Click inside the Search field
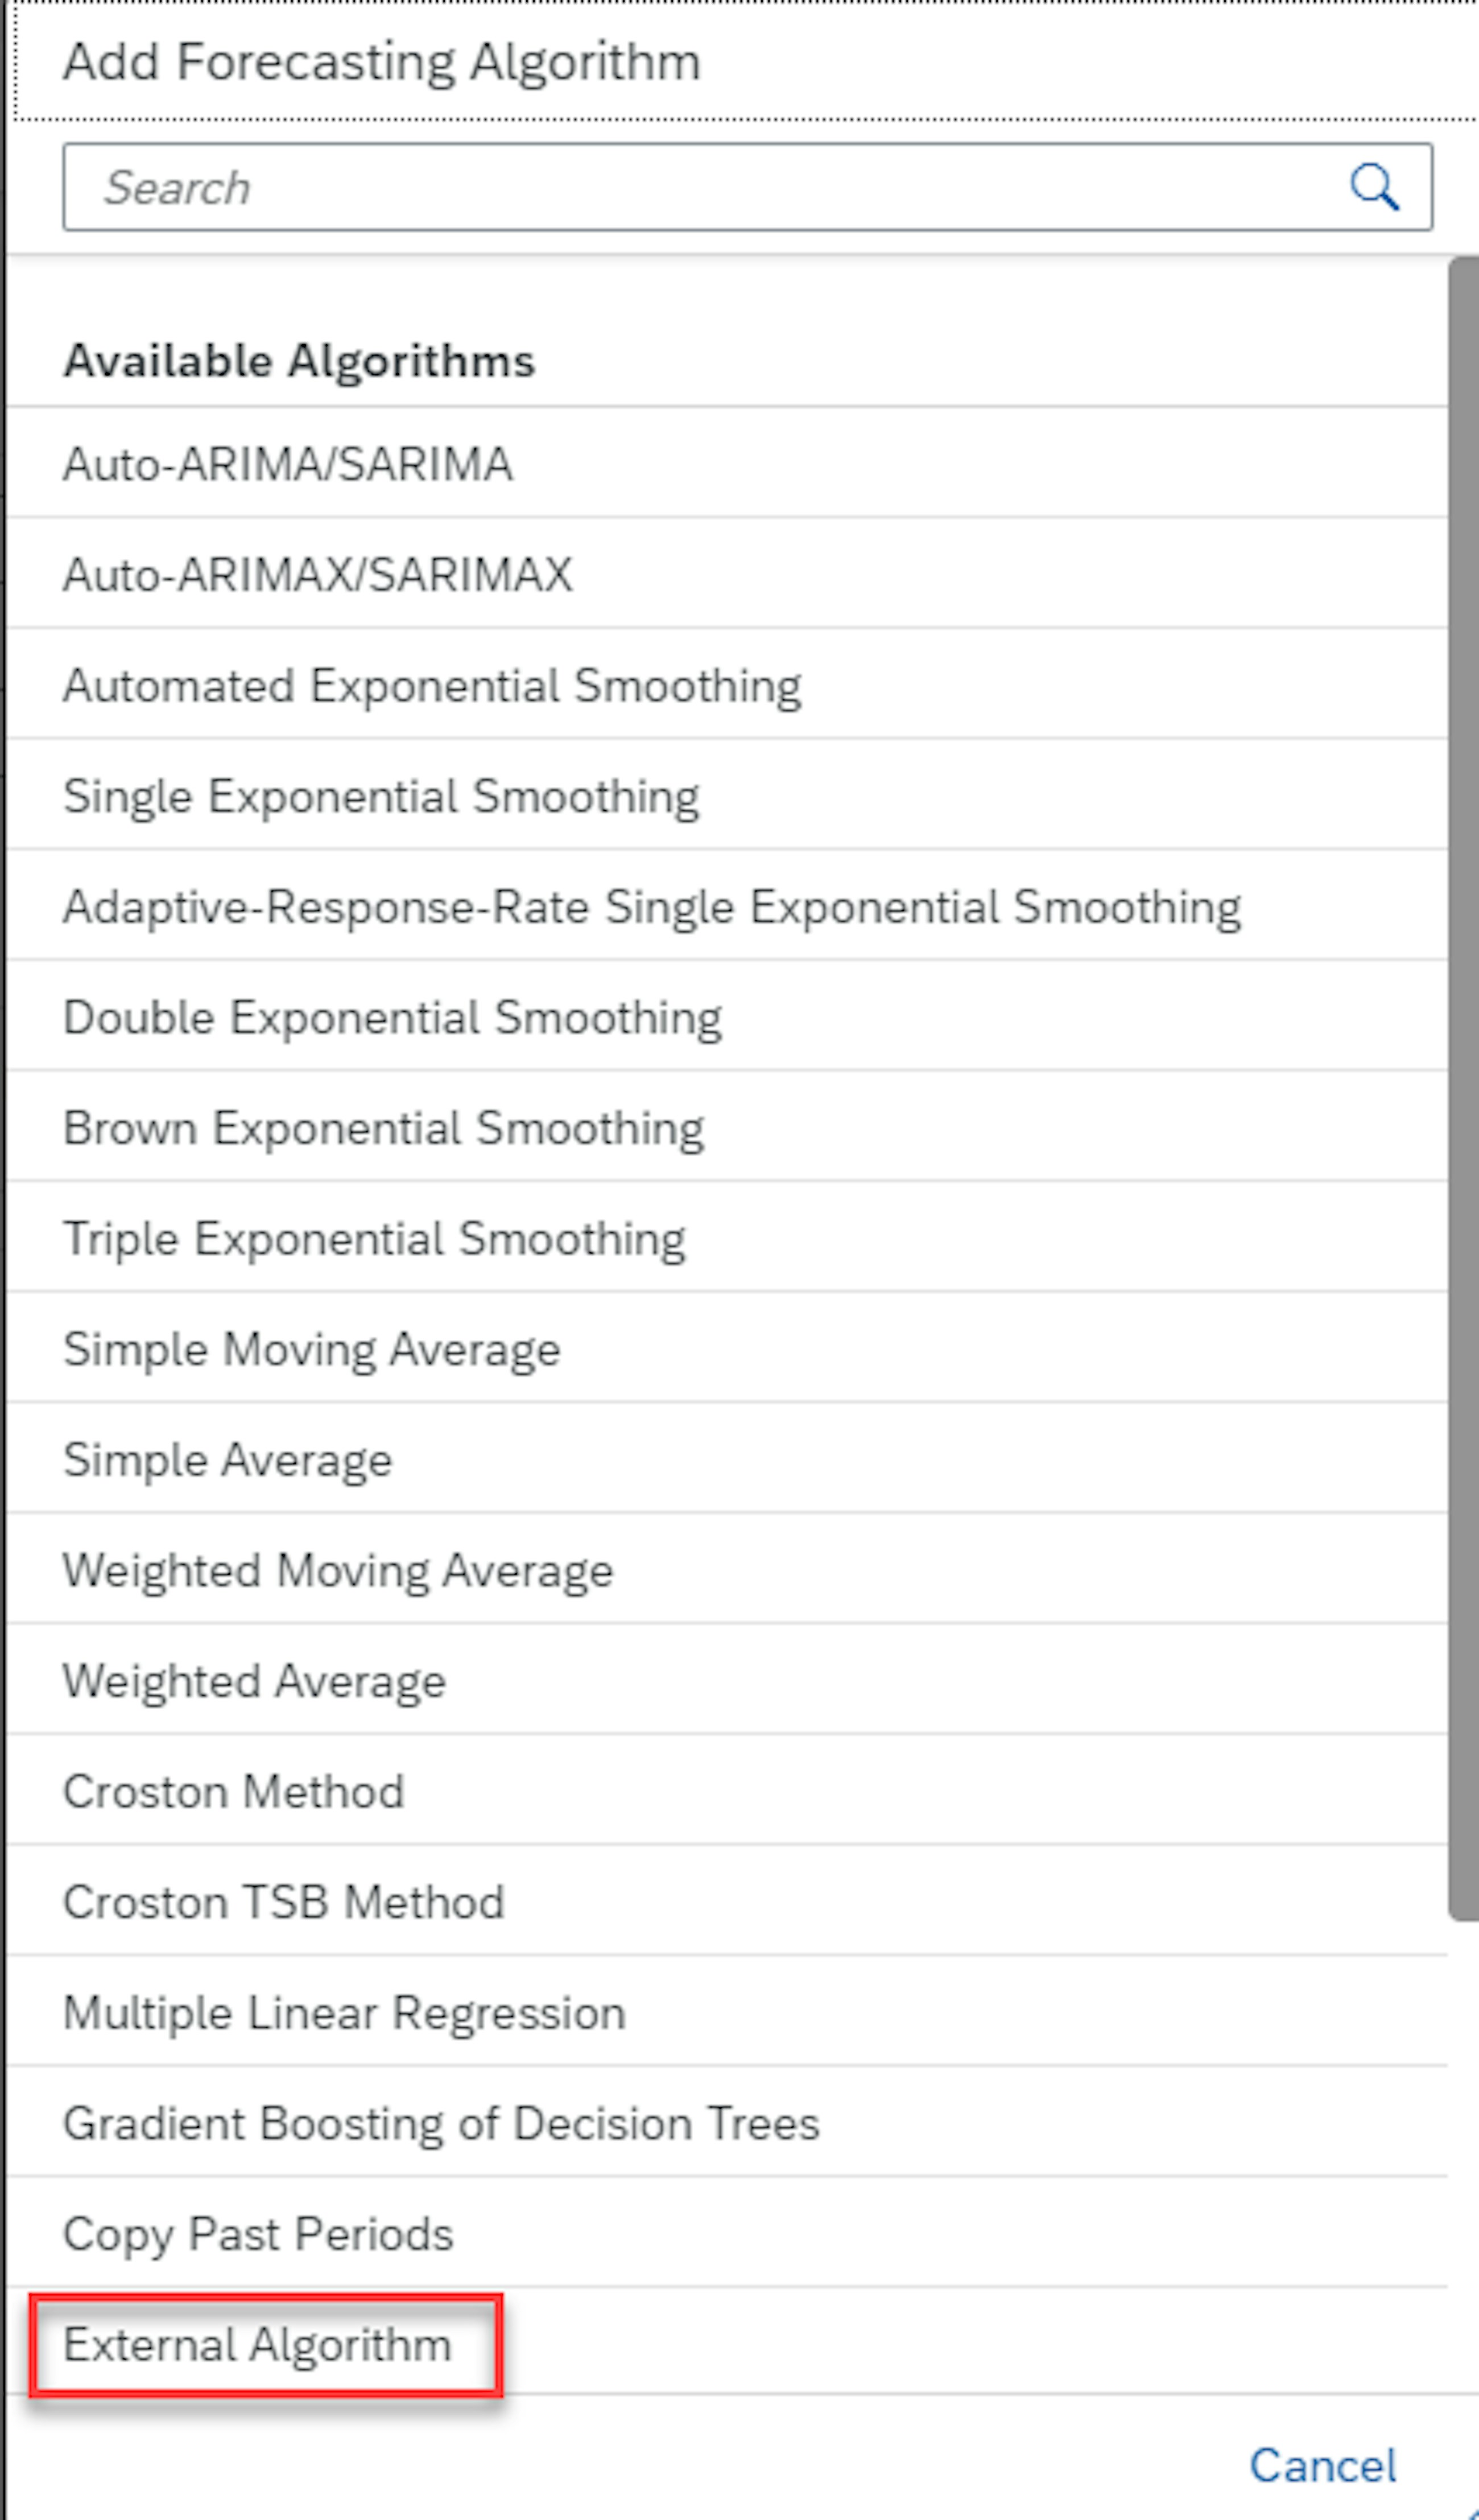Image resolution: width=1479 pixels, height=2520 pixels. tap(600, 188)
